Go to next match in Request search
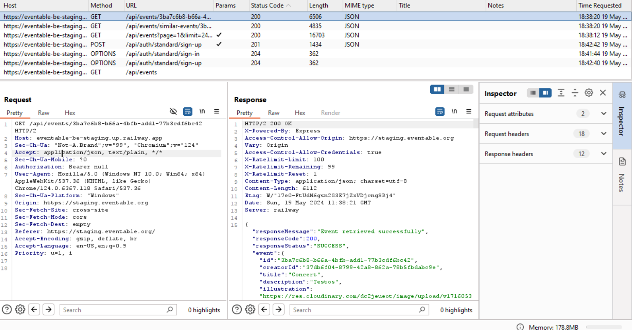This screenshot has width=632, height=330. tap(49, 309)
